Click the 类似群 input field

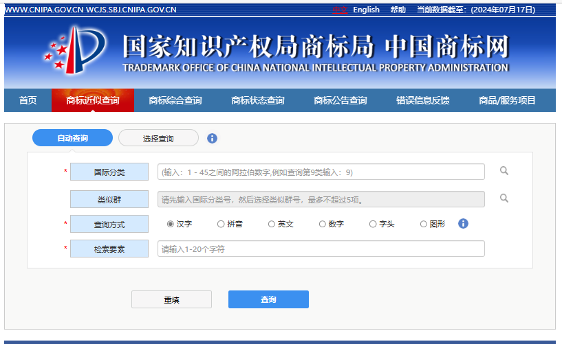click(321, 200)
